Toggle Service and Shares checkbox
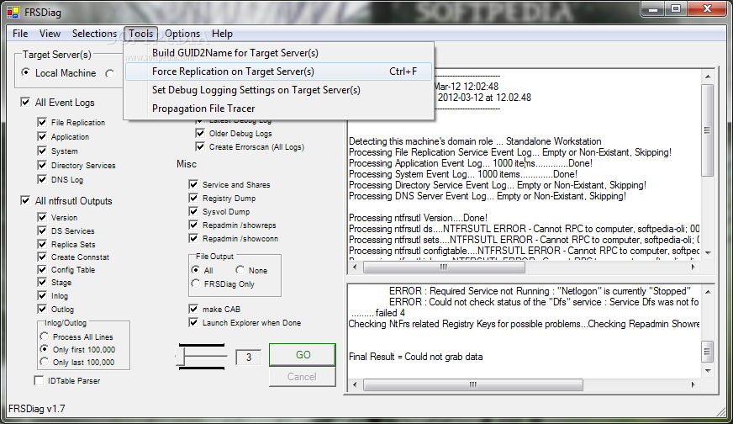Screen dimensions: 733x424 (x=193, y=184)
